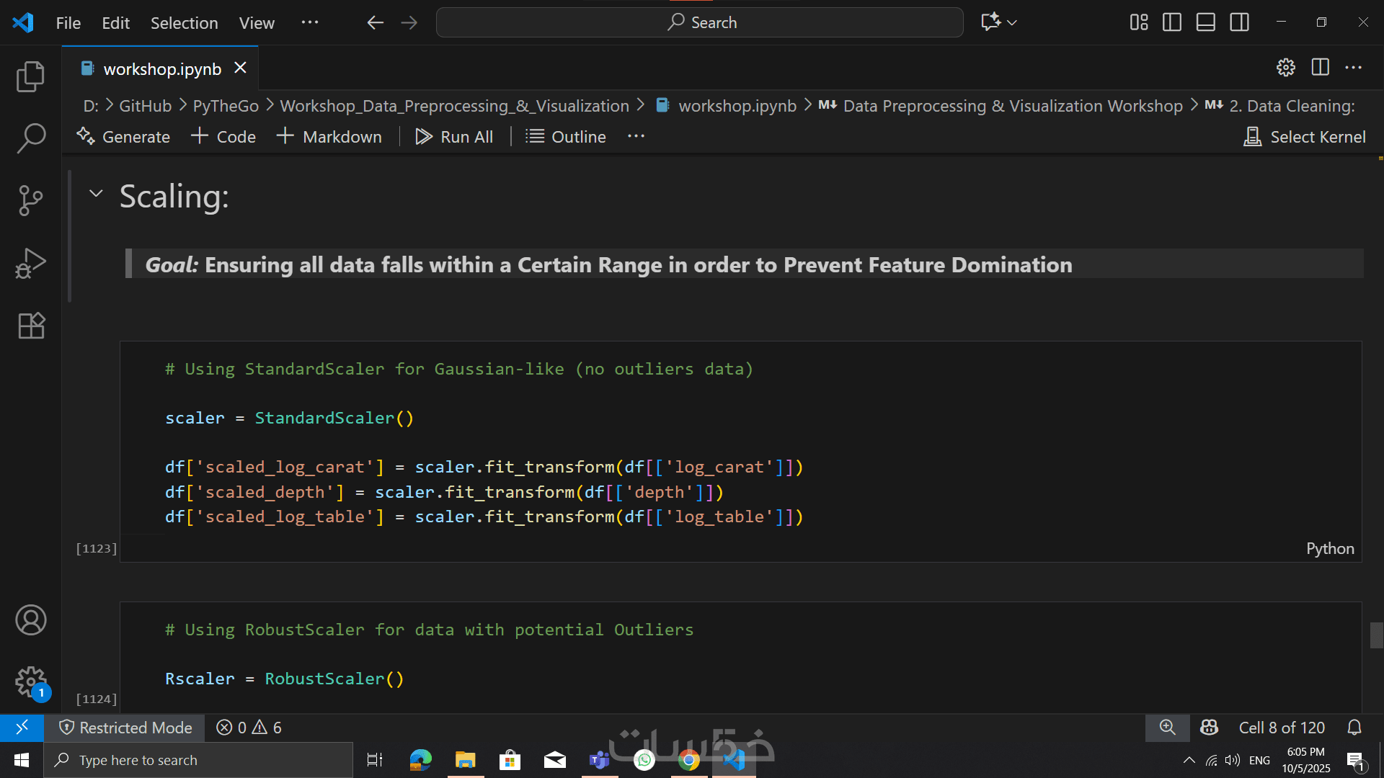
Task: Click the Run All button
Action: pyautogui.click(x=454, y=137)
